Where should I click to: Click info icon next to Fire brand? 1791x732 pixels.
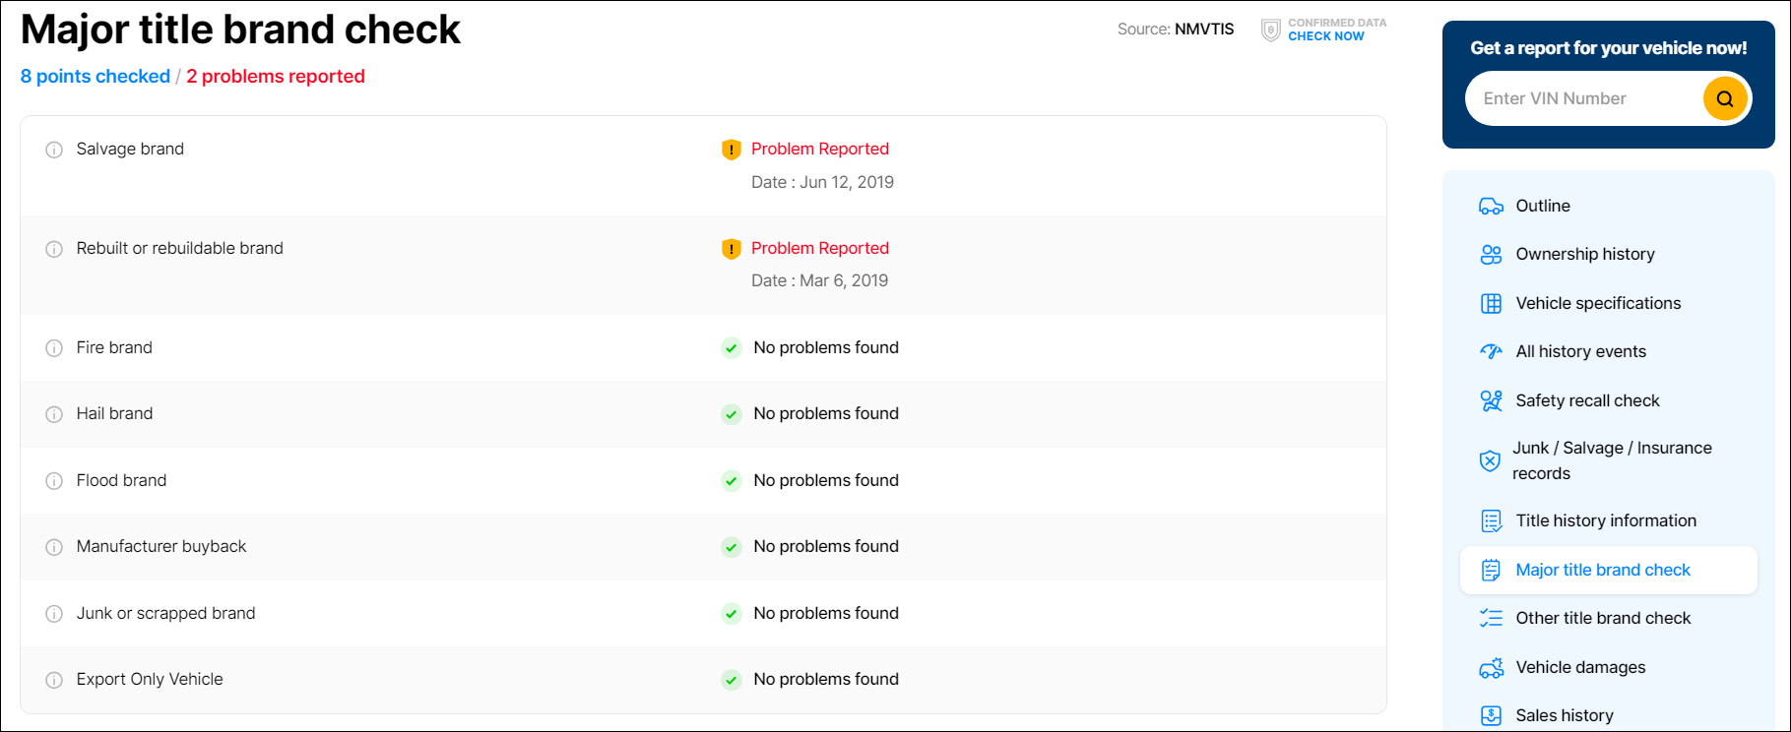tap(54, 348)
